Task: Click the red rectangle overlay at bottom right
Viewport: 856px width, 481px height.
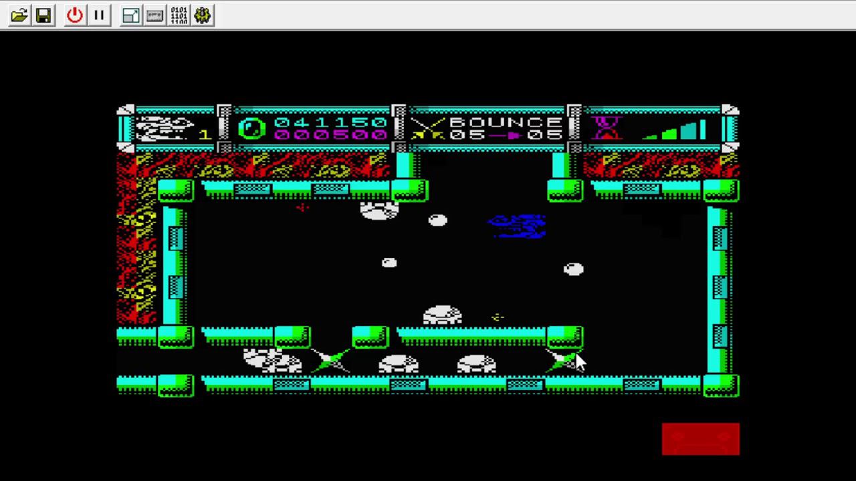Action: tap(701, 439)
